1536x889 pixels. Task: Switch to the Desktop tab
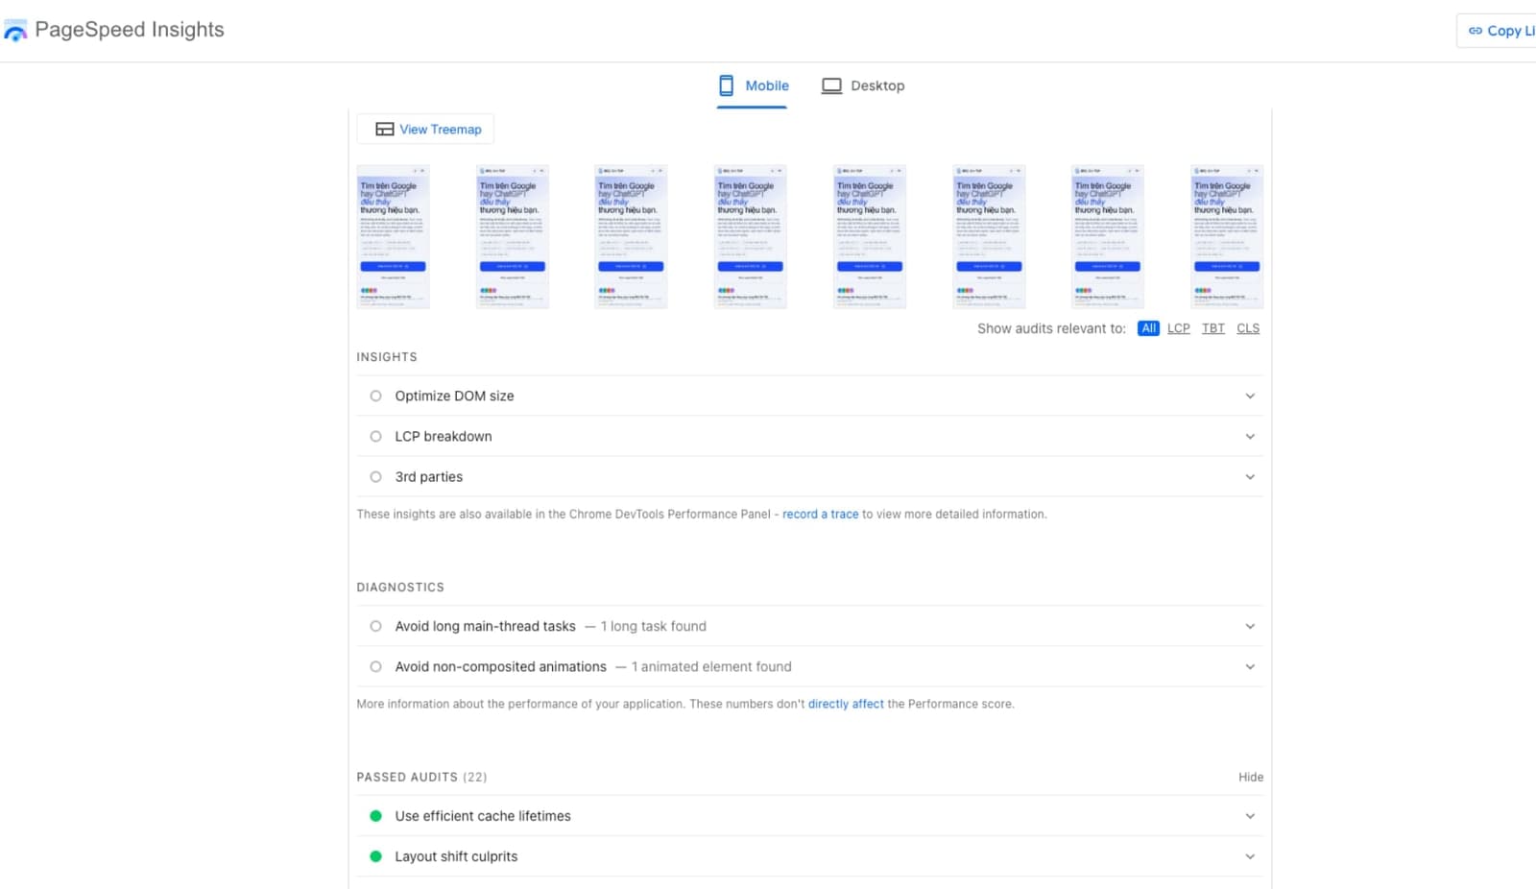862,85
